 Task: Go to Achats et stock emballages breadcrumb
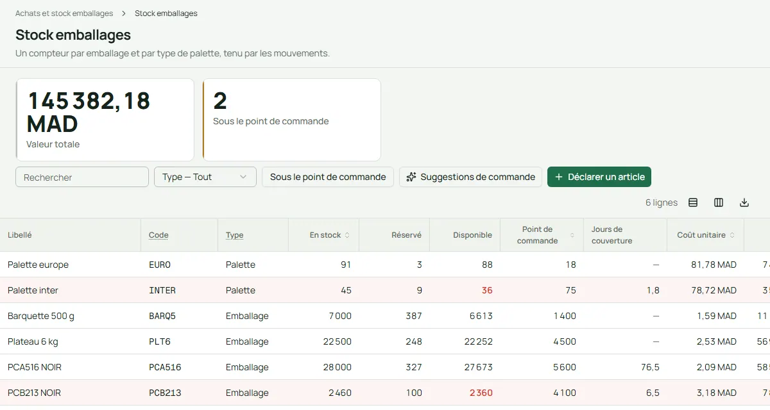click(64, 13)
